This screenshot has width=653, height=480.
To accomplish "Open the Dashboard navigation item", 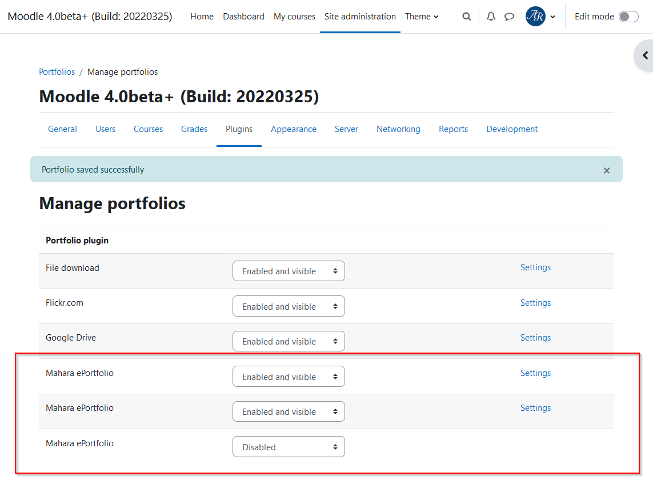I will 243,17.
